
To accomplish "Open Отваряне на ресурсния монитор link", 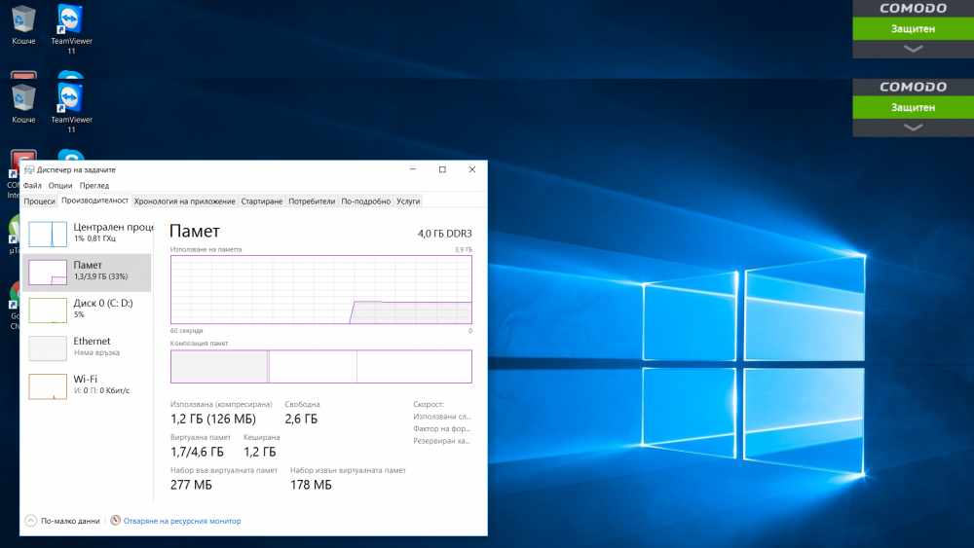I will 182,521.
